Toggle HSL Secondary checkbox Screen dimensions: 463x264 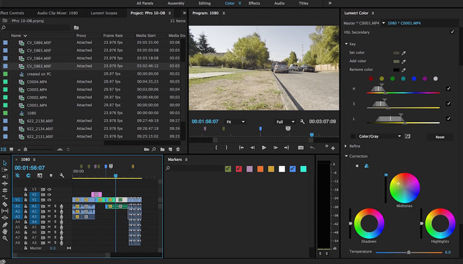[x=452, y=32]
